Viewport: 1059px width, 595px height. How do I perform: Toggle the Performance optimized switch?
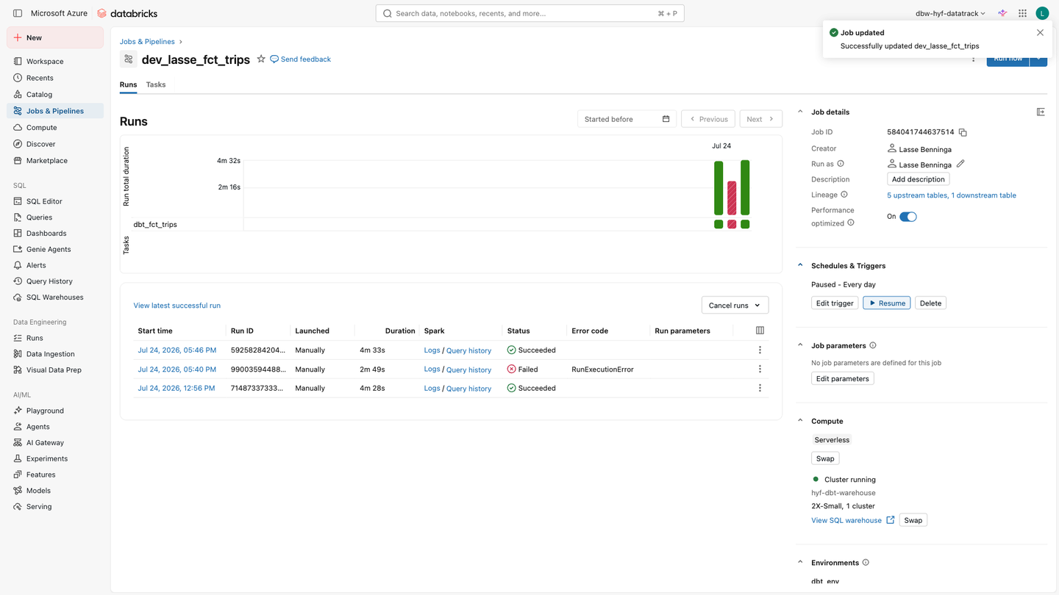coord(908,217)
